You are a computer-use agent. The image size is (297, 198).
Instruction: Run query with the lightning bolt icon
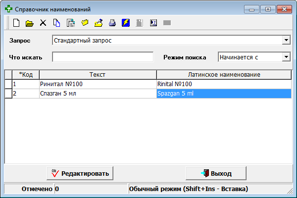pos(126,23)
